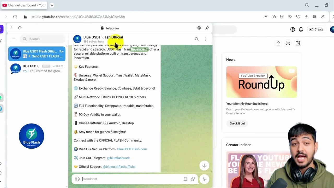
Task: Open the second Blue USDT direct chat
Action: [x=37, y=68]
